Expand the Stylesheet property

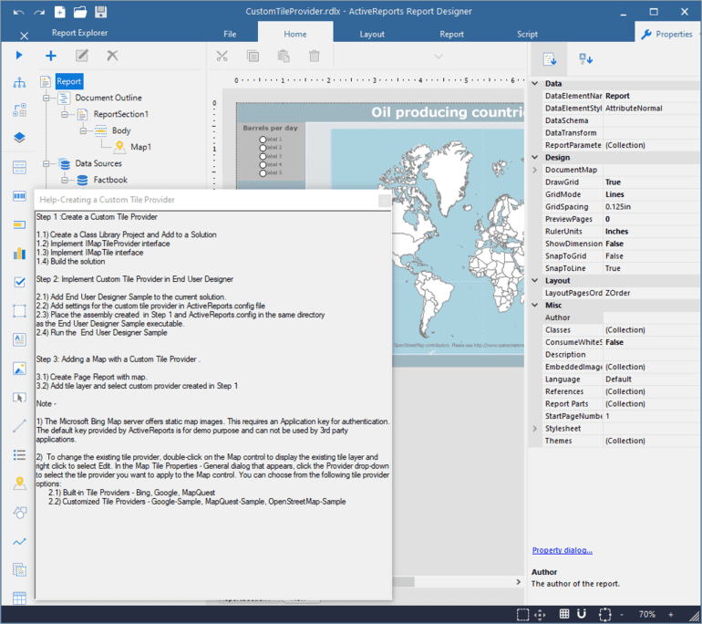(x=534, y=429)
